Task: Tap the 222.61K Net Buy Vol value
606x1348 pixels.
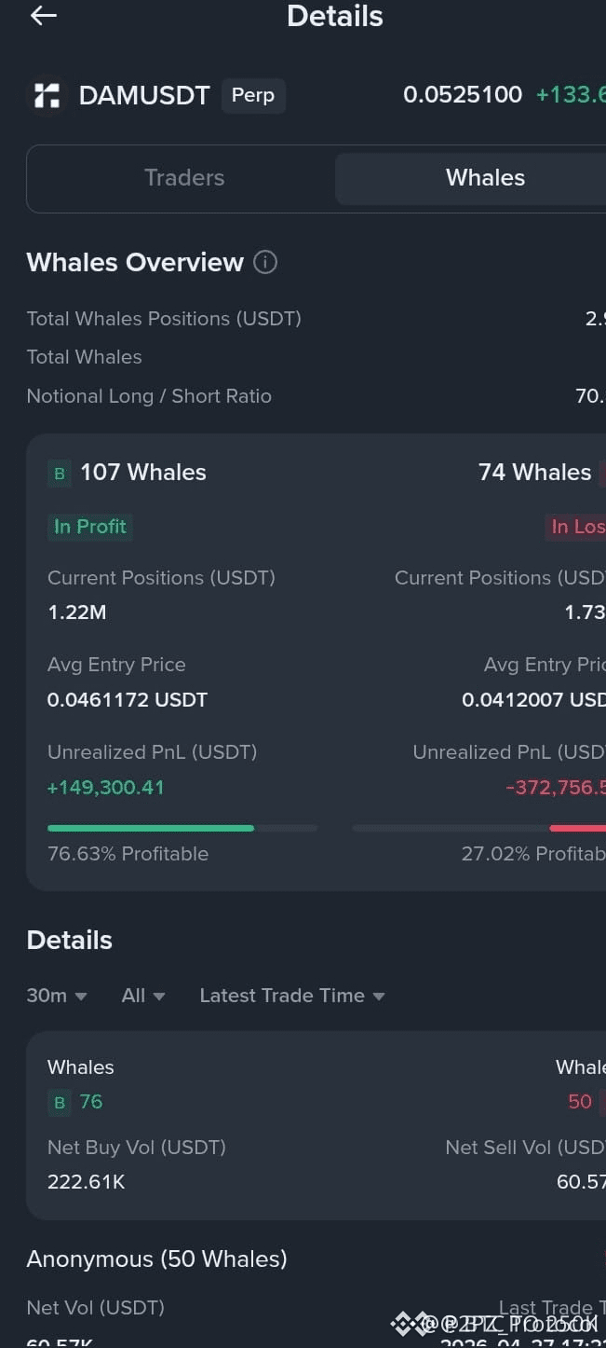Action: point(86,1182)
